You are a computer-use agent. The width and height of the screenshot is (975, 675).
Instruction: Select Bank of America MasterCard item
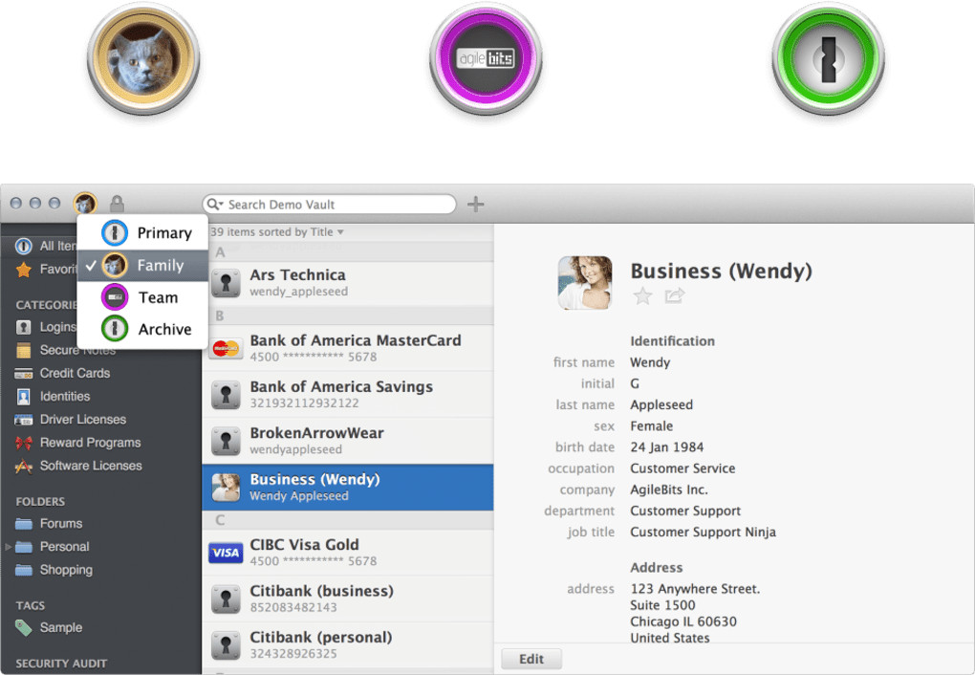pos(348,348)
